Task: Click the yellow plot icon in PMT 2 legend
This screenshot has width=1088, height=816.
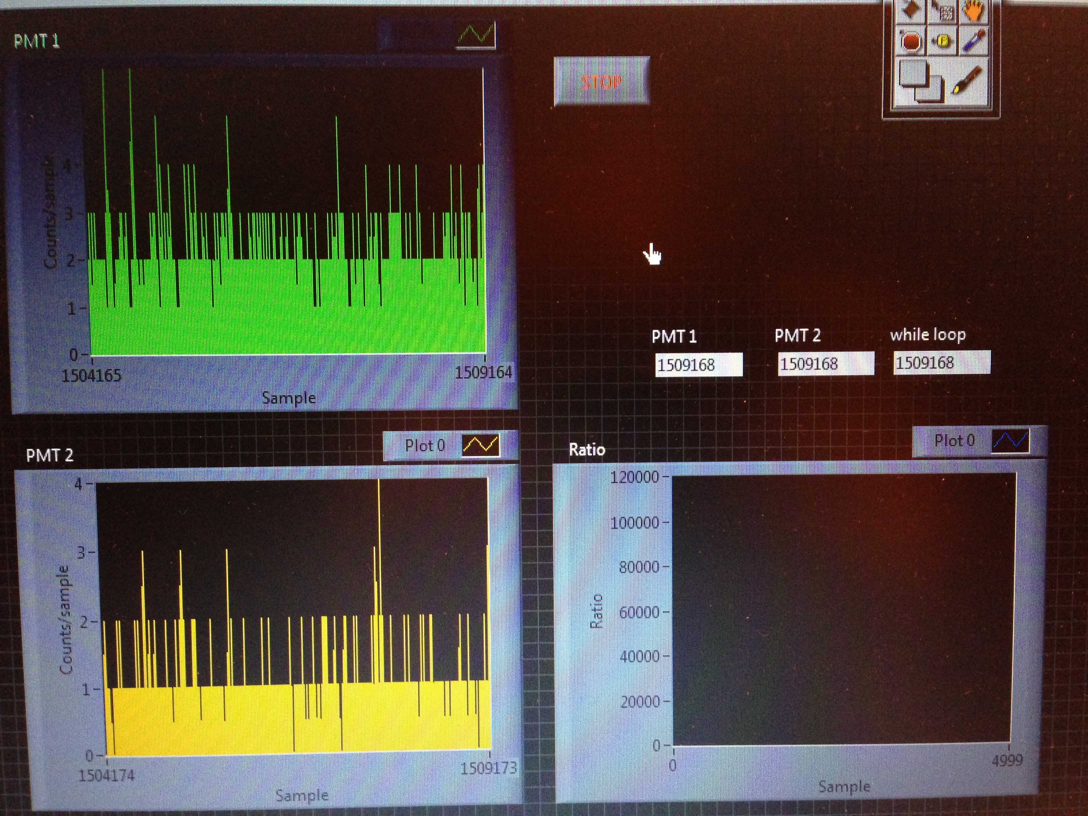Action: point(481,445)
